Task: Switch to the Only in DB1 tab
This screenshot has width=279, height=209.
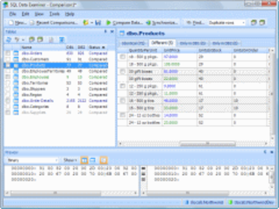Action: click(193, 43)
